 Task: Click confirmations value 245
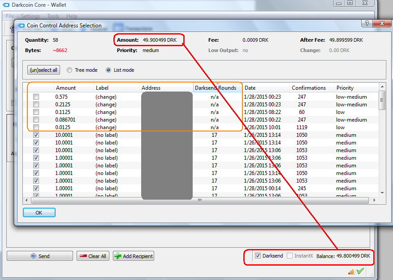point(302,188)
